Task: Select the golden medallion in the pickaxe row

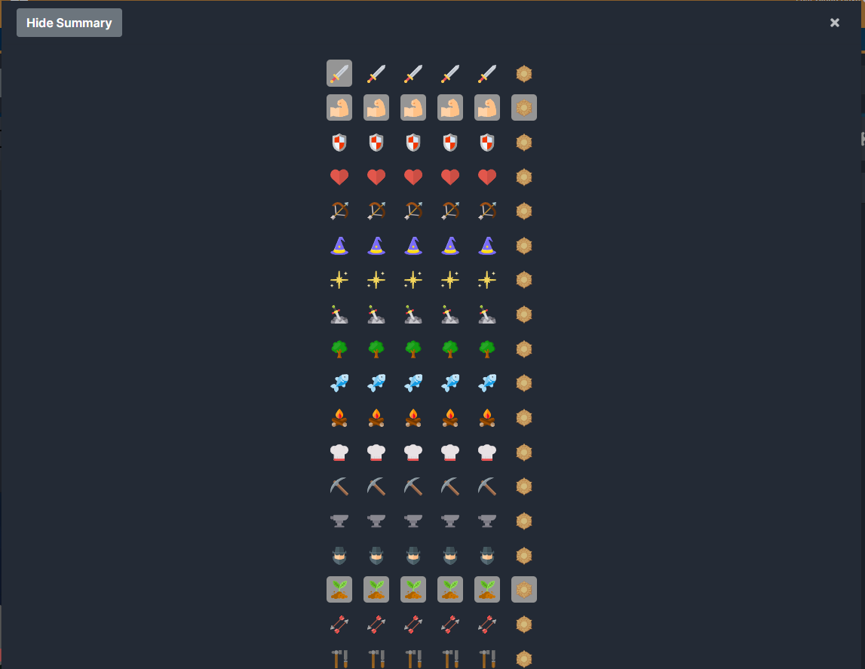Action: coord(523,486)
